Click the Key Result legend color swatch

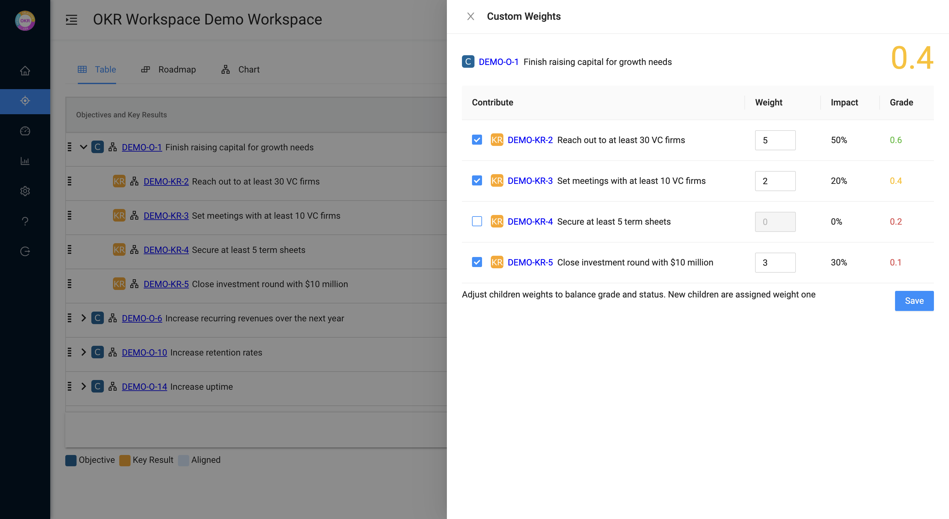click(125, 460)
